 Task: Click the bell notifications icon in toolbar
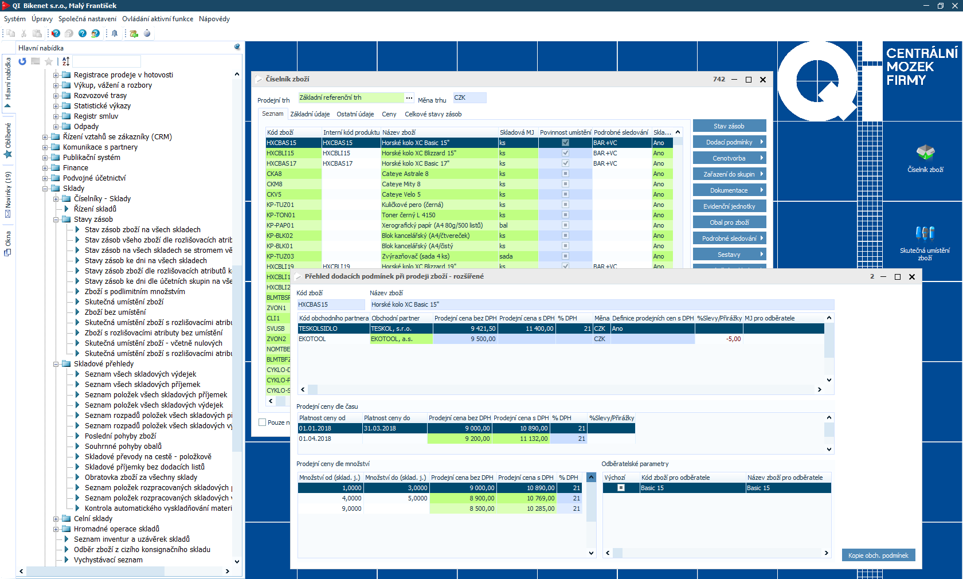coord(115,33)
